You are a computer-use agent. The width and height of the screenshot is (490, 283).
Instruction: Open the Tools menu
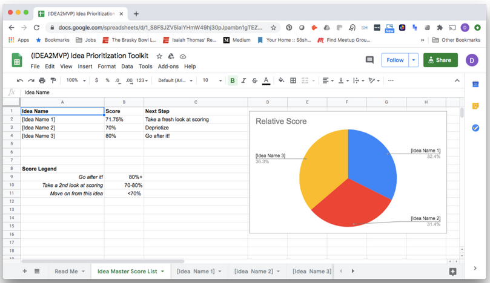[x=145, y=67]
